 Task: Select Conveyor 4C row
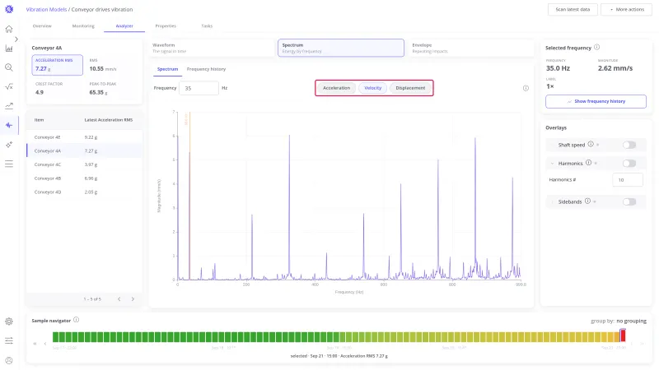85,164
